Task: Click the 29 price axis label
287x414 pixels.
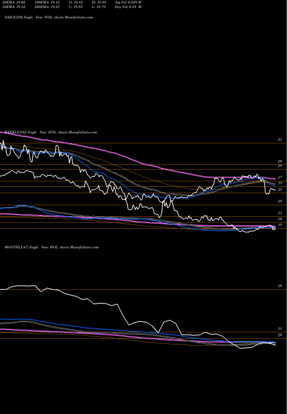Action: pos(280,166)
